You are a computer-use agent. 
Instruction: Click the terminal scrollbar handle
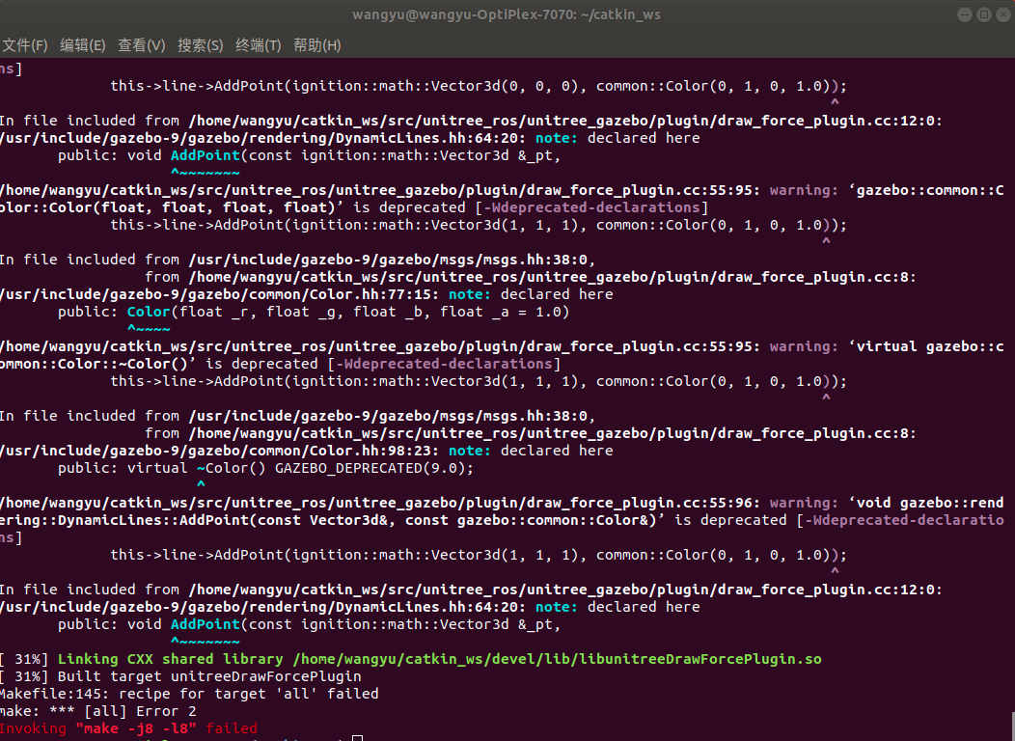[x=1012, y=727]
